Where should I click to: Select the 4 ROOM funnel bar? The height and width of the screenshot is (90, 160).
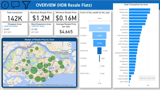point(99,28)
